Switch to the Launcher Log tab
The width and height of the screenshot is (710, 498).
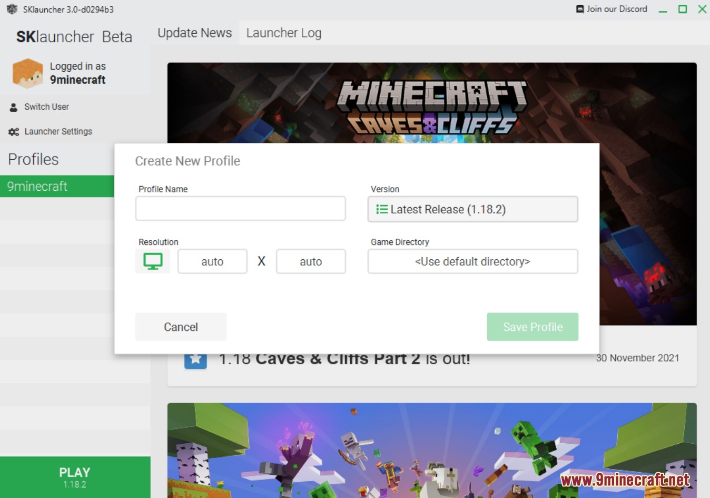pos(284,33)
